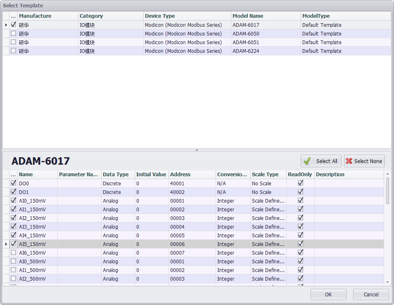The image size is (394, 305).
Task: Check the ADAM-6224 template checkbox
Action: pos(13,51)
